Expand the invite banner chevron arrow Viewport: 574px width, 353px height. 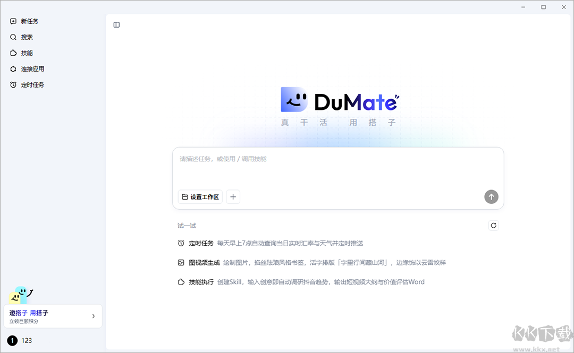(x=94, y=316)
